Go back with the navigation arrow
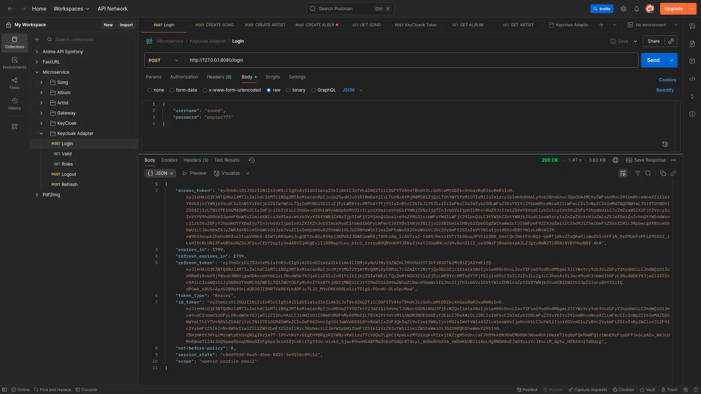The height and width of the screenshot is (394, 701). click(10, 9)
